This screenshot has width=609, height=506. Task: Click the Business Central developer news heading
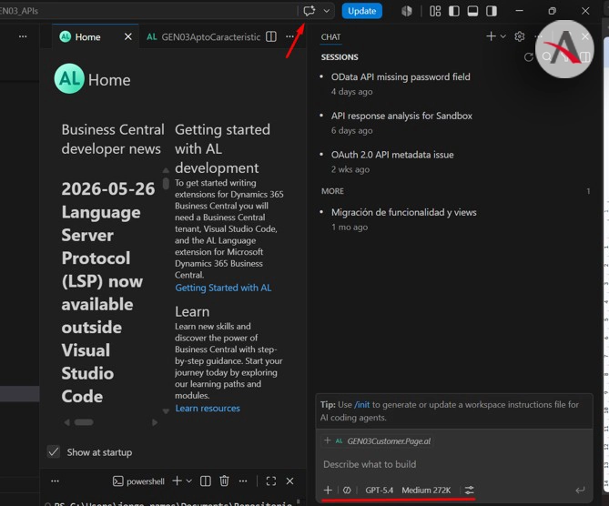click(113, 139)
